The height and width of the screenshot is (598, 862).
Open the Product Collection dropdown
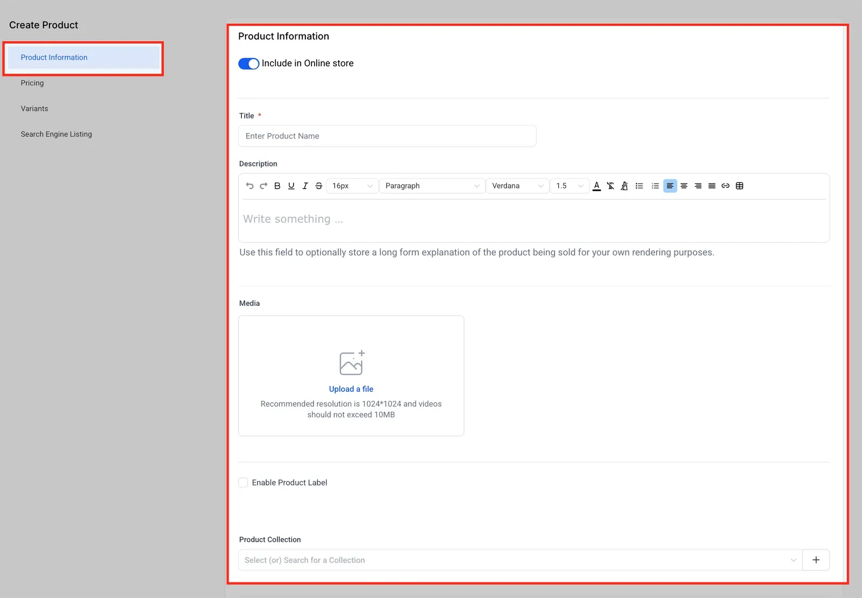520,560
